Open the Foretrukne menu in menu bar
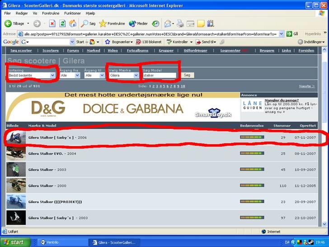This screenshot has width=329, height=247. pos(51,13)
